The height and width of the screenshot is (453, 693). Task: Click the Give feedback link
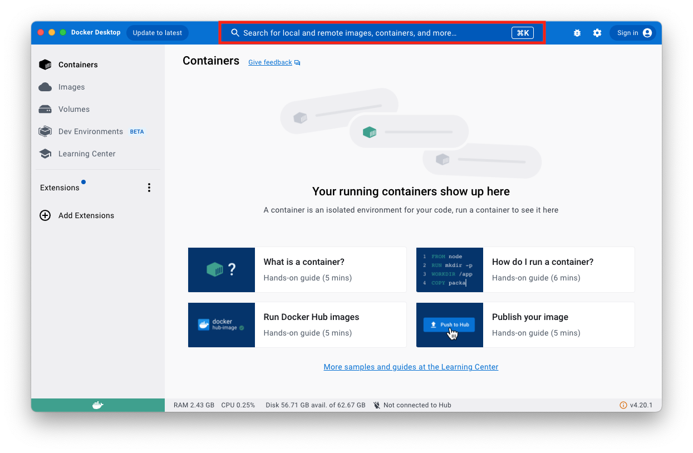point(270,62)
